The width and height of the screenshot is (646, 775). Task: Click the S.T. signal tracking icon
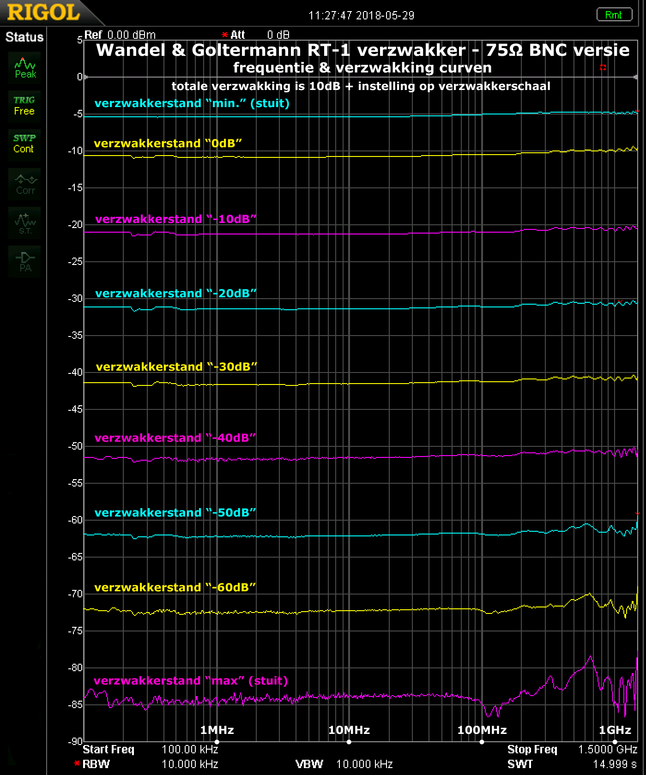point(24,223)
